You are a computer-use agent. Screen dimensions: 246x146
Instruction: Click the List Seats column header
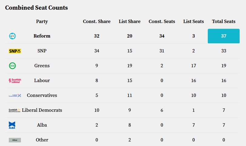(194, 22)
